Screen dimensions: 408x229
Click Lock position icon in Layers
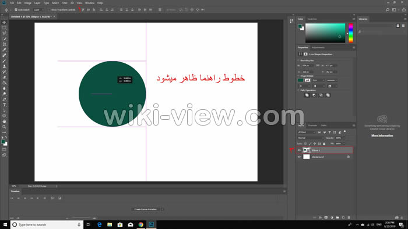(x=315, y=144)
